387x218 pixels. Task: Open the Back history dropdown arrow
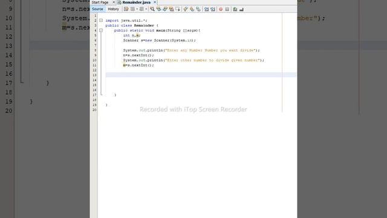tap(137, 9)
